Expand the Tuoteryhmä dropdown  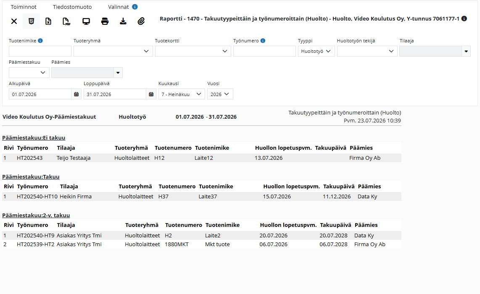113,51
